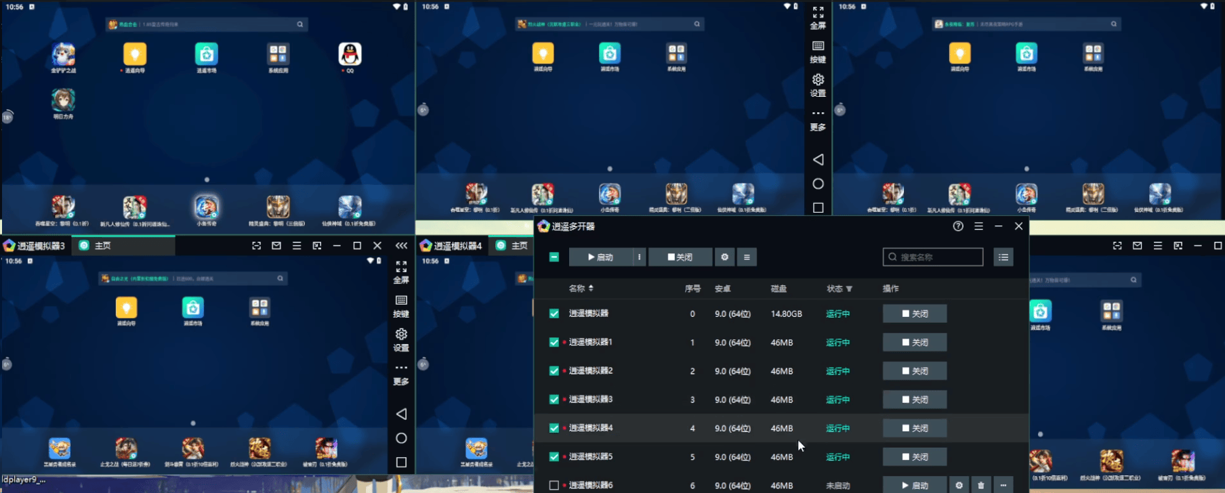Open the 逍遥多开器 hamburger menu
Viewport: 1225px width, 493px height.
(978, 226)
